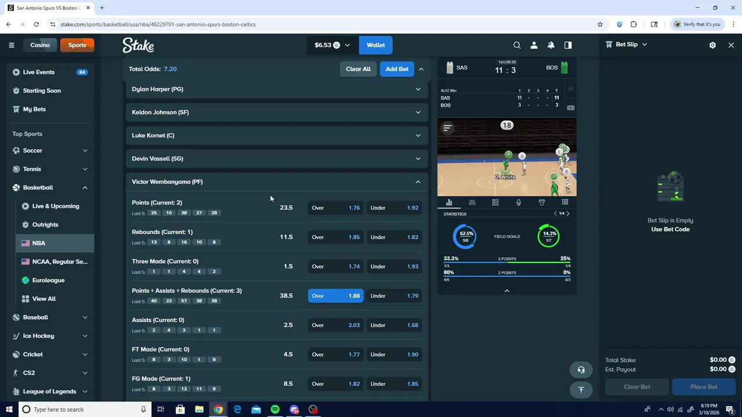Toggle the side panel layout icon
This screenshot has width=742, height=417.
coord(568,45)
